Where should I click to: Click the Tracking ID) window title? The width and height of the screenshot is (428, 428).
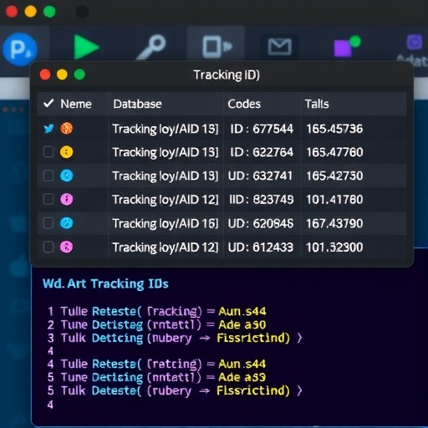(227, 74)
